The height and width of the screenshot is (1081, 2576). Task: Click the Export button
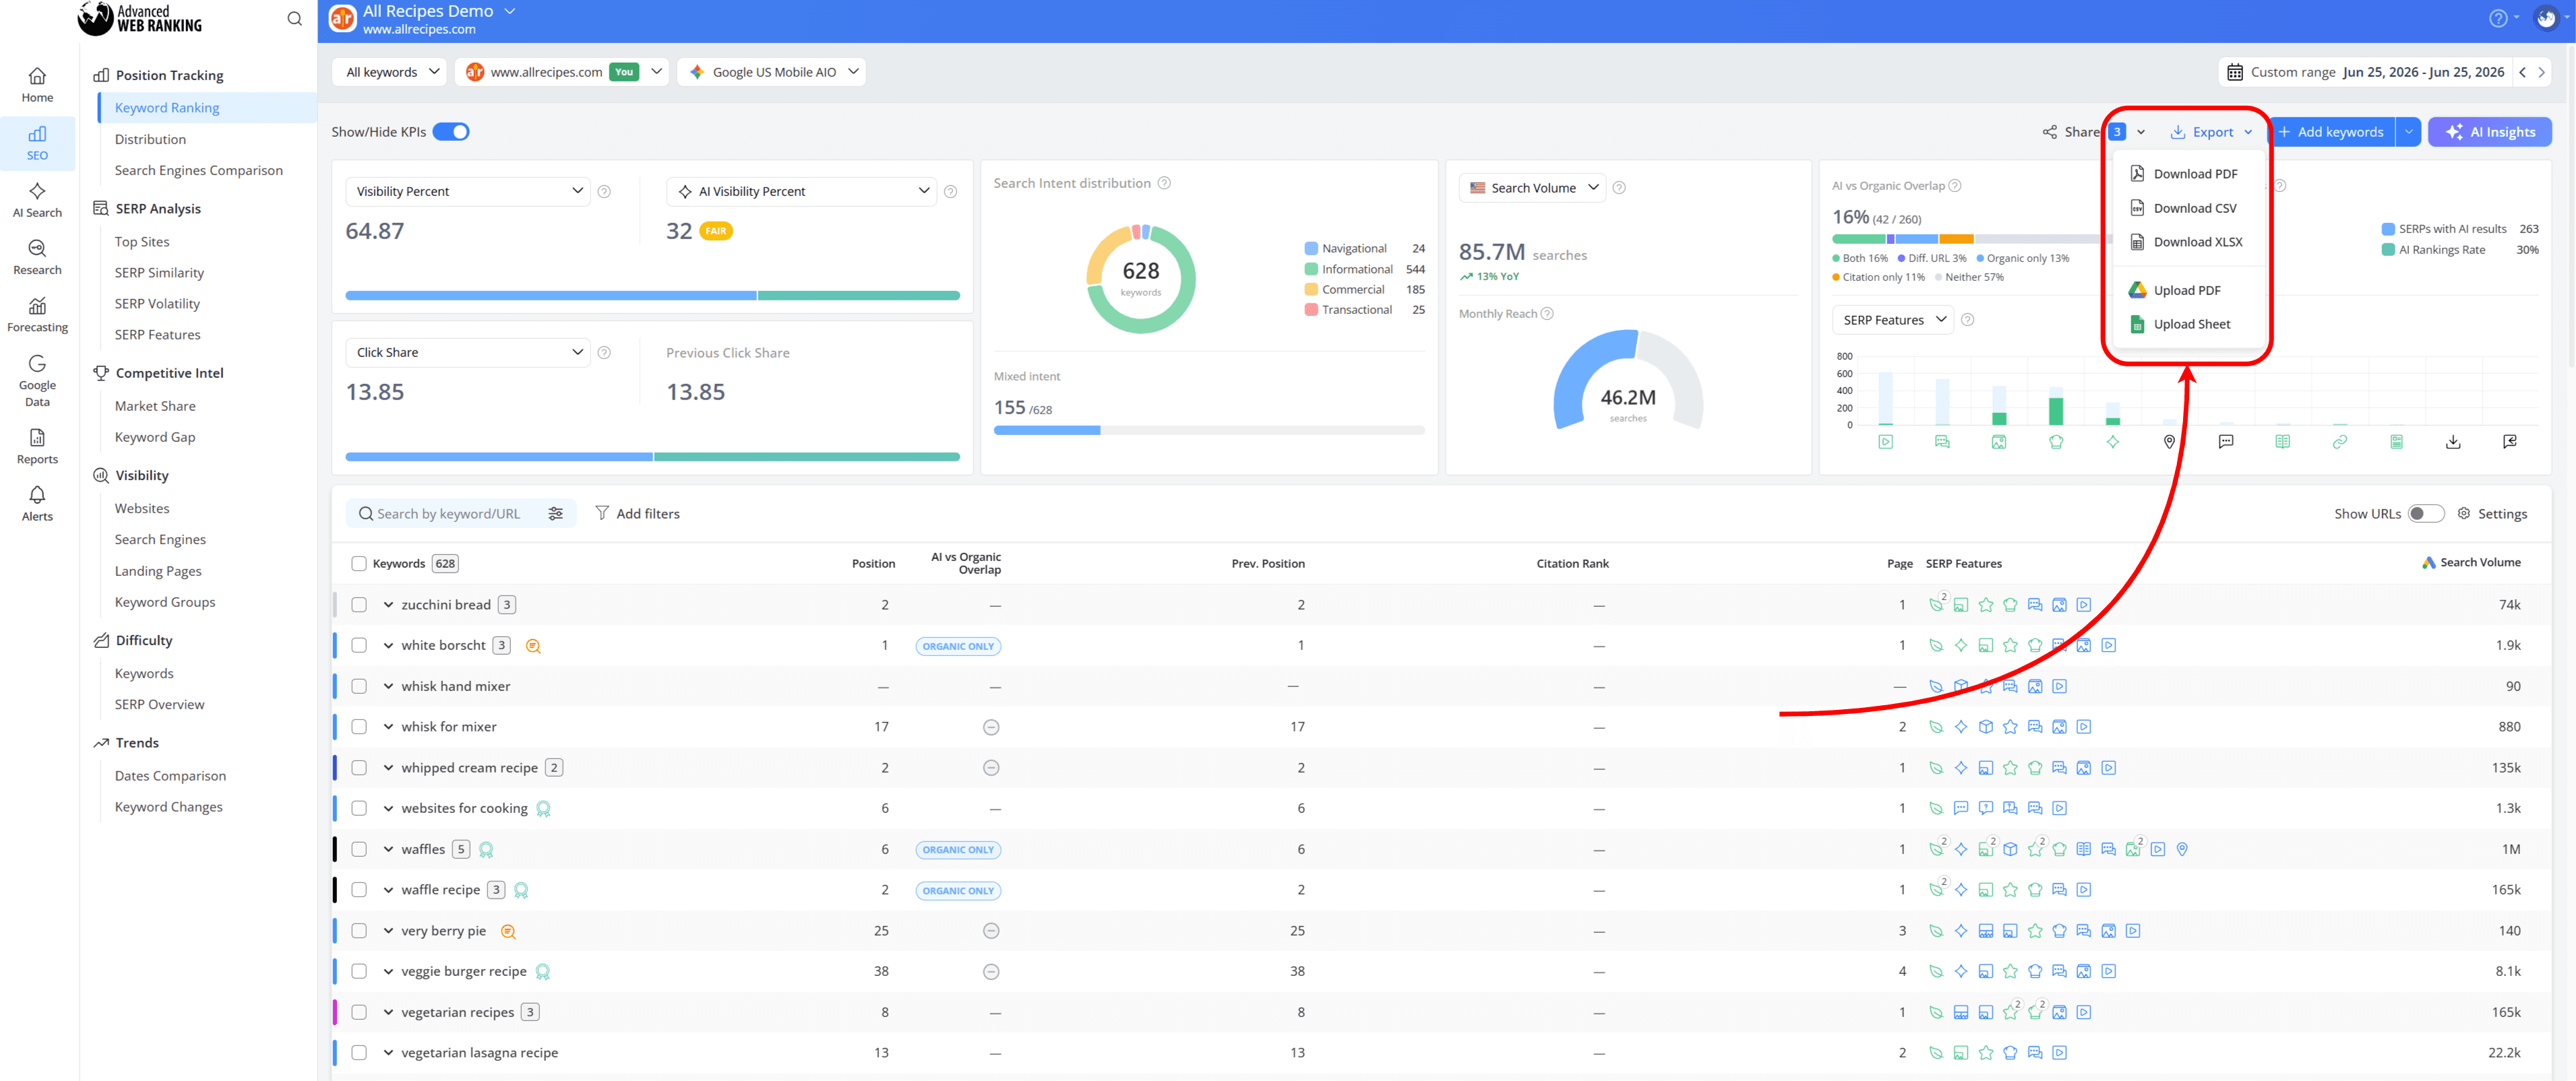[x=2211, y=132]
